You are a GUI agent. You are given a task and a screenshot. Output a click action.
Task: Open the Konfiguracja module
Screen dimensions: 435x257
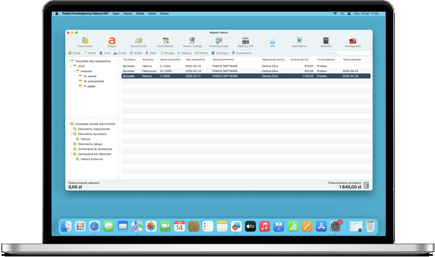click(x=353, y=42)
